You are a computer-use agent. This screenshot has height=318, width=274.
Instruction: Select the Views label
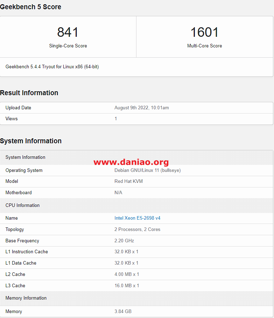(x=12, y=118)
